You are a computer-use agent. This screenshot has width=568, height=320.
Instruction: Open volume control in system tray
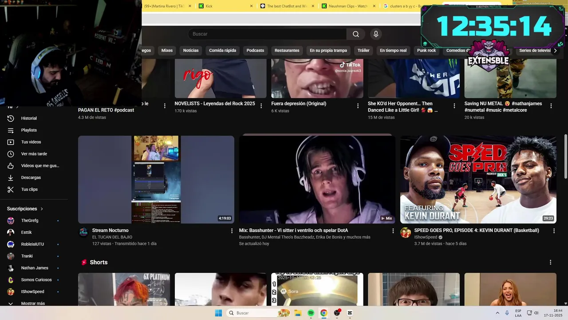coord(536,313)
